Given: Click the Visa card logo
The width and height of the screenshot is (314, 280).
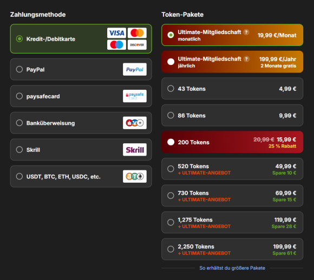Looking at the screenshot, I should pos(116,33).
